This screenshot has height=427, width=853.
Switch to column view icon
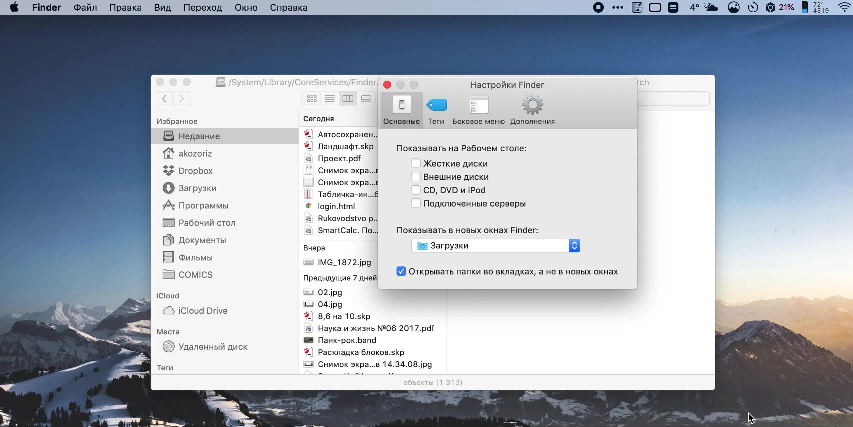(348, 99)
